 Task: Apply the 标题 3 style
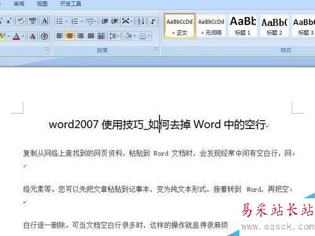click(304, 26)
